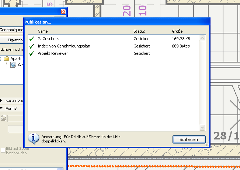
Task: Select Index von Genehmigungsplan entry
Action: 64,46
